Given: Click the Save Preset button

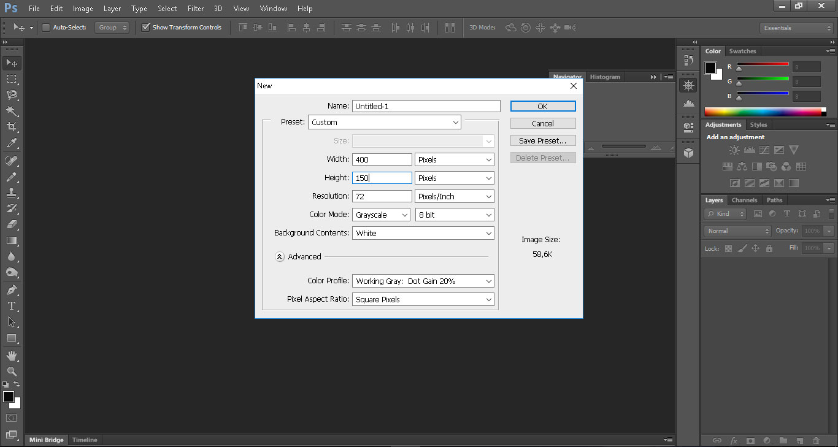Looking at the screenshot, I should (x=543, y=140).
